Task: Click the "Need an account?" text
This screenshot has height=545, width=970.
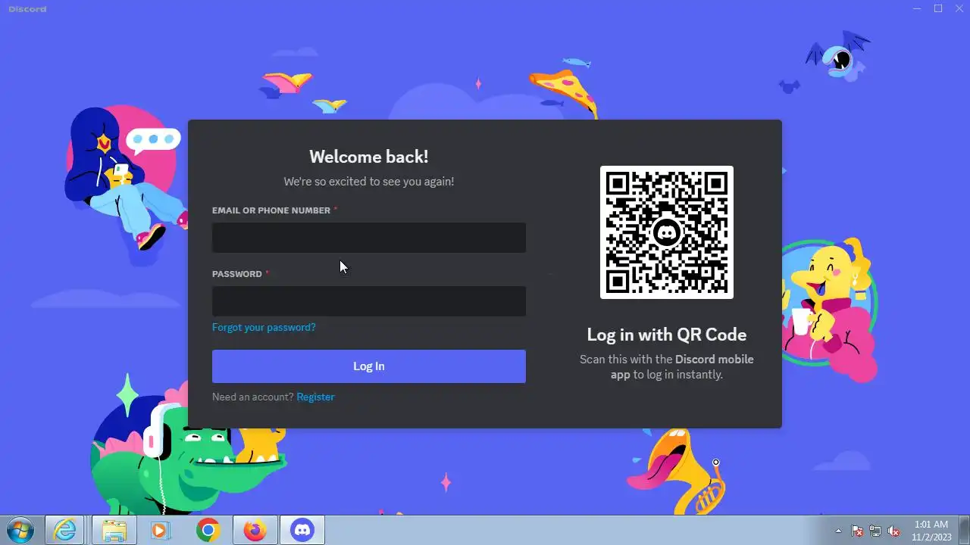Action: click(x=253, y=397)
